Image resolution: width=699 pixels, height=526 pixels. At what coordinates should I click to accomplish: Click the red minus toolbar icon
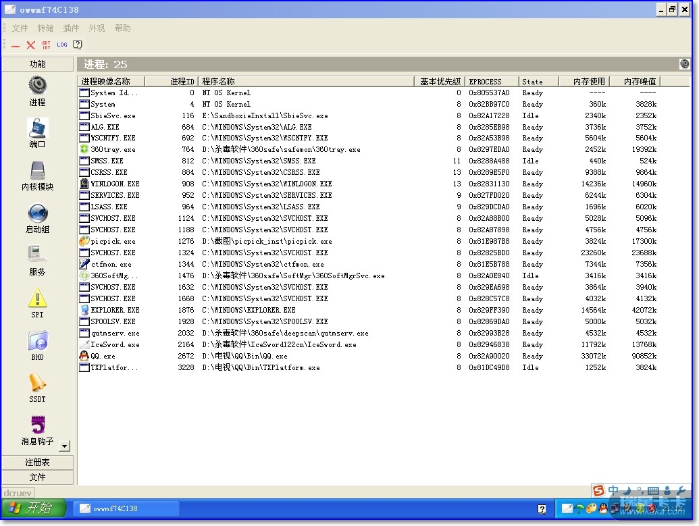click(x=16, y=45)
